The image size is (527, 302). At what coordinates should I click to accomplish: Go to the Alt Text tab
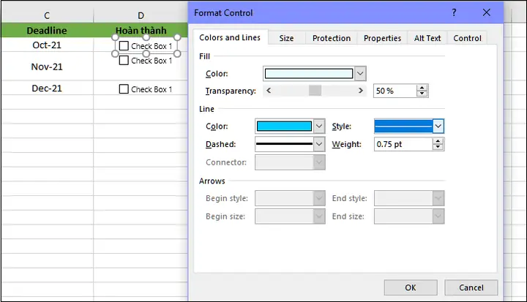point(427,38)
